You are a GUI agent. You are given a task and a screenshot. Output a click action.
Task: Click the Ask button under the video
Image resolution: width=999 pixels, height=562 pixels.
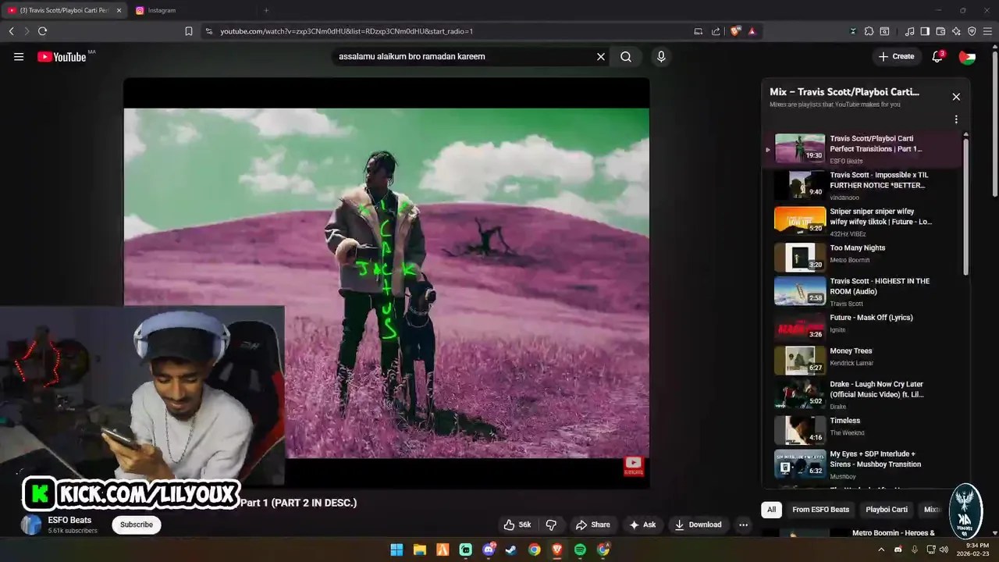(642, 525)
